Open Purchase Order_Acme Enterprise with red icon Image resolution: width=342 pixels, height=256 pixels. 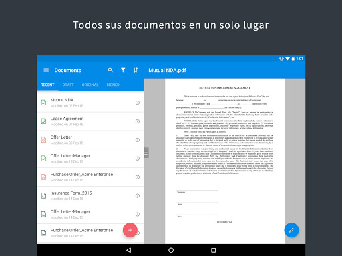90,177
